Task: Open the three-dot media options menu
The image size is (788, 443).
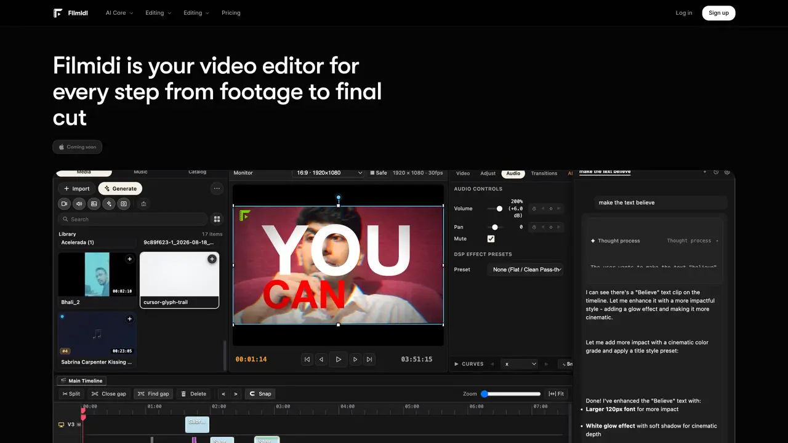Action: coord(217,189)
